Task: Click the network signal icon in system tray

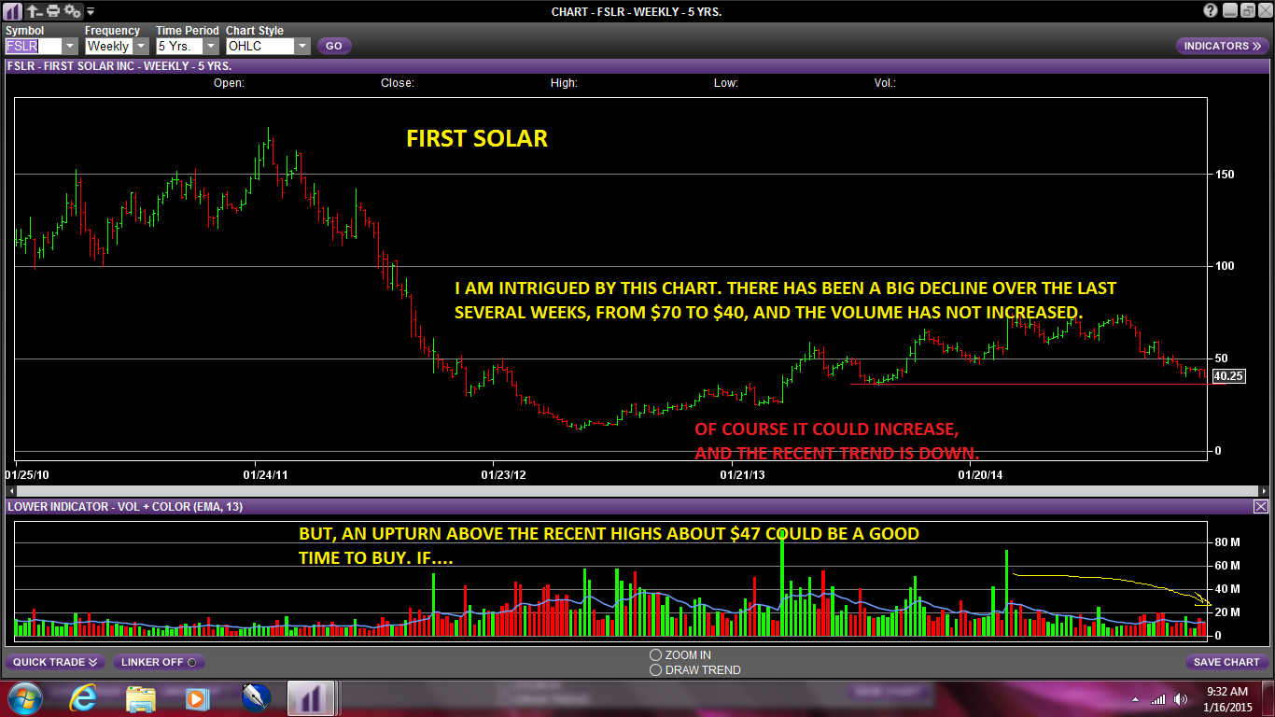Action: [1158, 698]
